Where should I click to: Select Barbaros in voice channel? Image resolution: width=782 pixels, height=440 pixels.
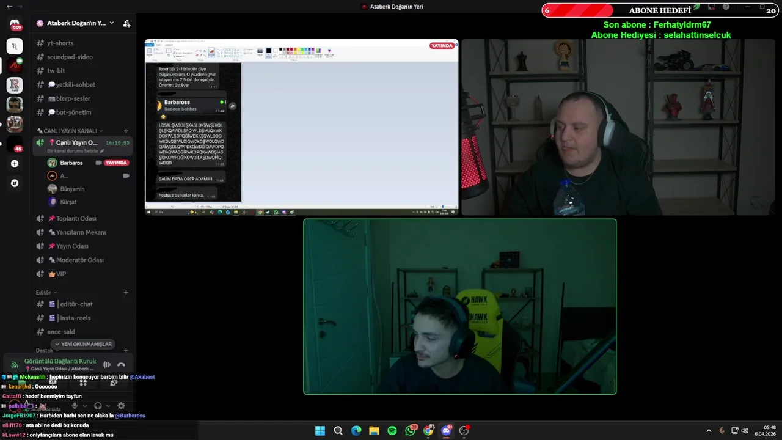71,163
